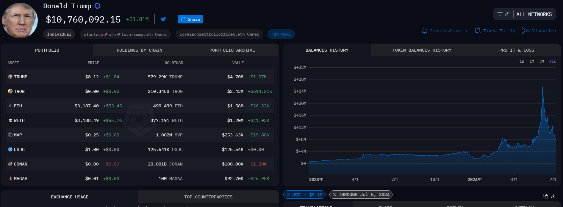Switch to PORTFOLIO ARCHIVE tab
563x207 pixels.
point(232,50)
